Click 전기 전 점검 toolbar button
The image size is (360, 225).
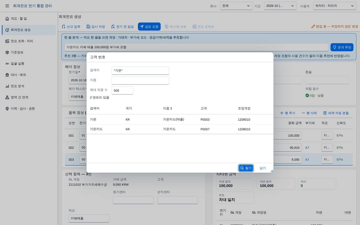pyautogui.click(x=122, y=27)
